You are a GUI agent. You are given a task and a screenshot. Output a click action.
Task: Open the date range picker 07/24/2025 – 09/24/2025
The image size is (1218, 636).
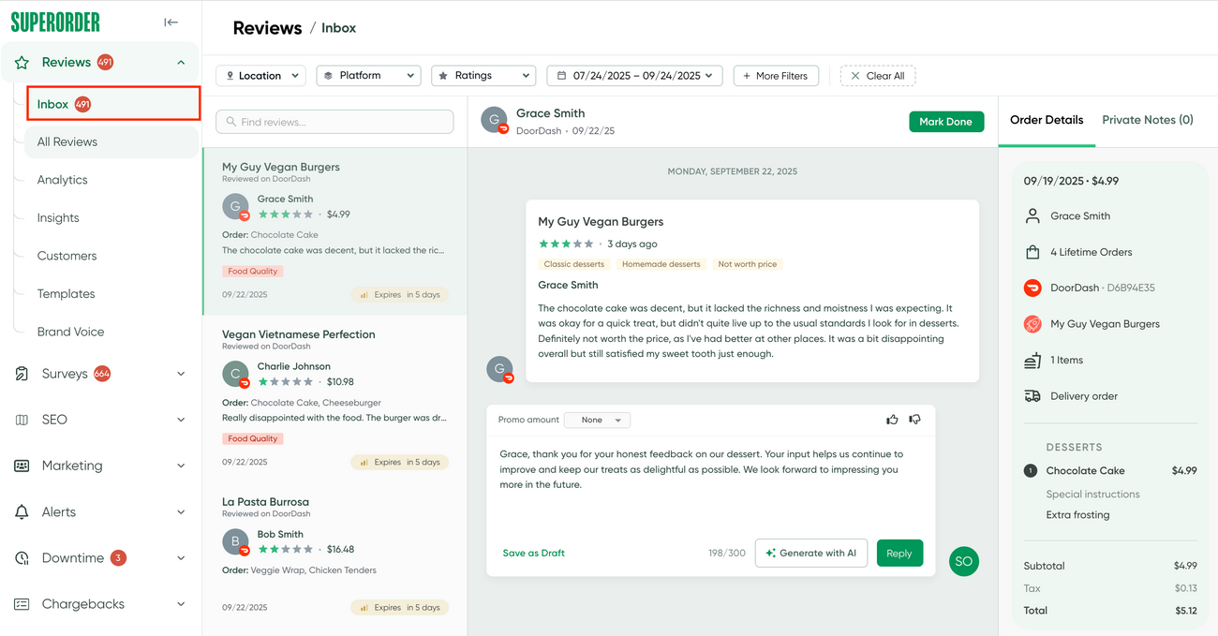(634, 76)
